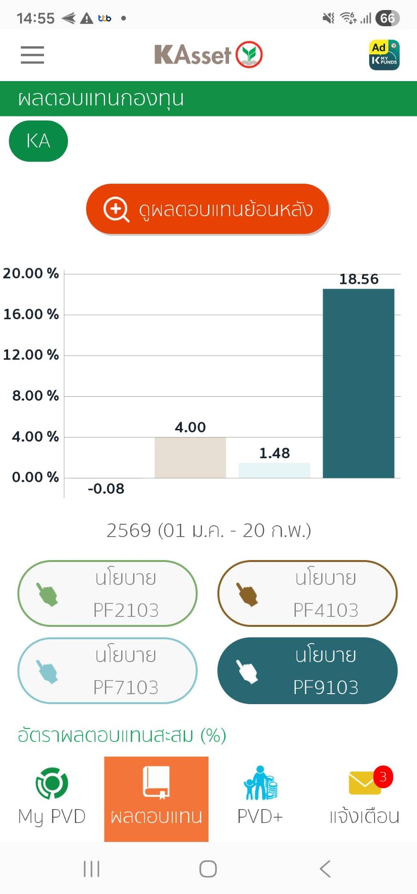417x894 pixels.
Task: Tap the KAsset logo
Action: tap(208, 55)
